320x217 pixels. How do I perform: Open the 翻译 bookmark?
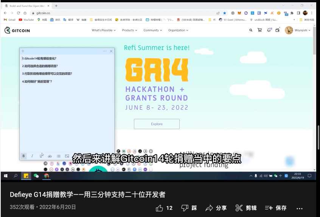[68, 20]
